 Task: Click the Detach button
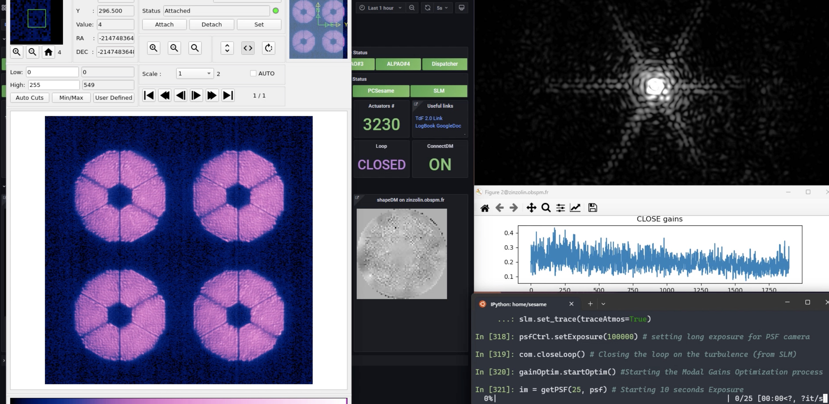pos(211,24)
